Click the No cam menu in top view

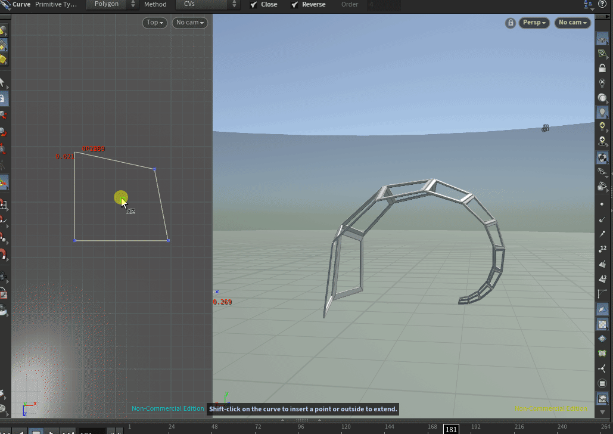pyautogui.click(x=190, y=23)
